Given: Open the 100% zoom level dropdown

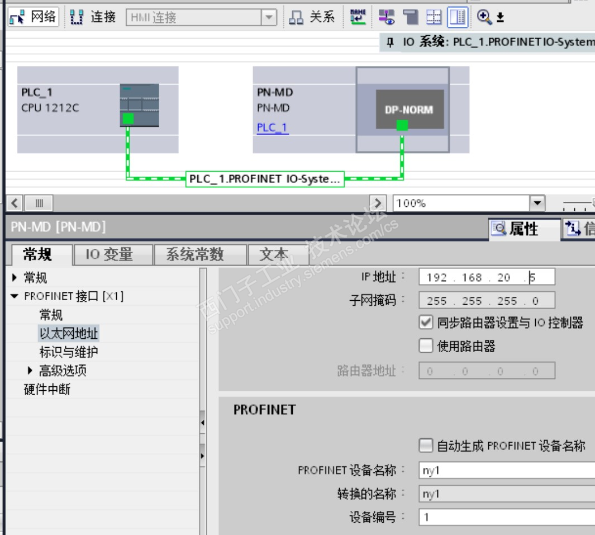Looking at the screenshot, I should tap(537, 203).
